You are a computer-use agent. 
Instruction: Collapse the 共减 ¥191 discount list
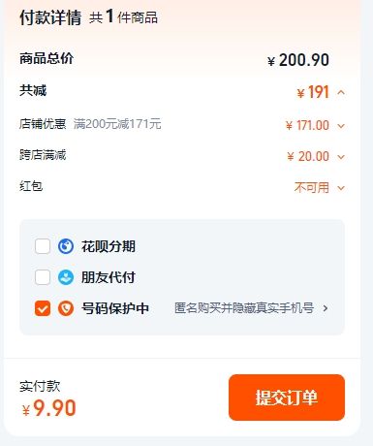click(341, 93)
